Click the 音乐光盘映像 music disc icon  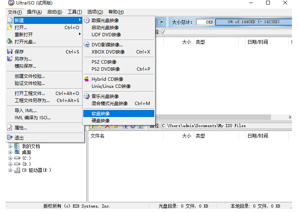[x=87, y=96]
